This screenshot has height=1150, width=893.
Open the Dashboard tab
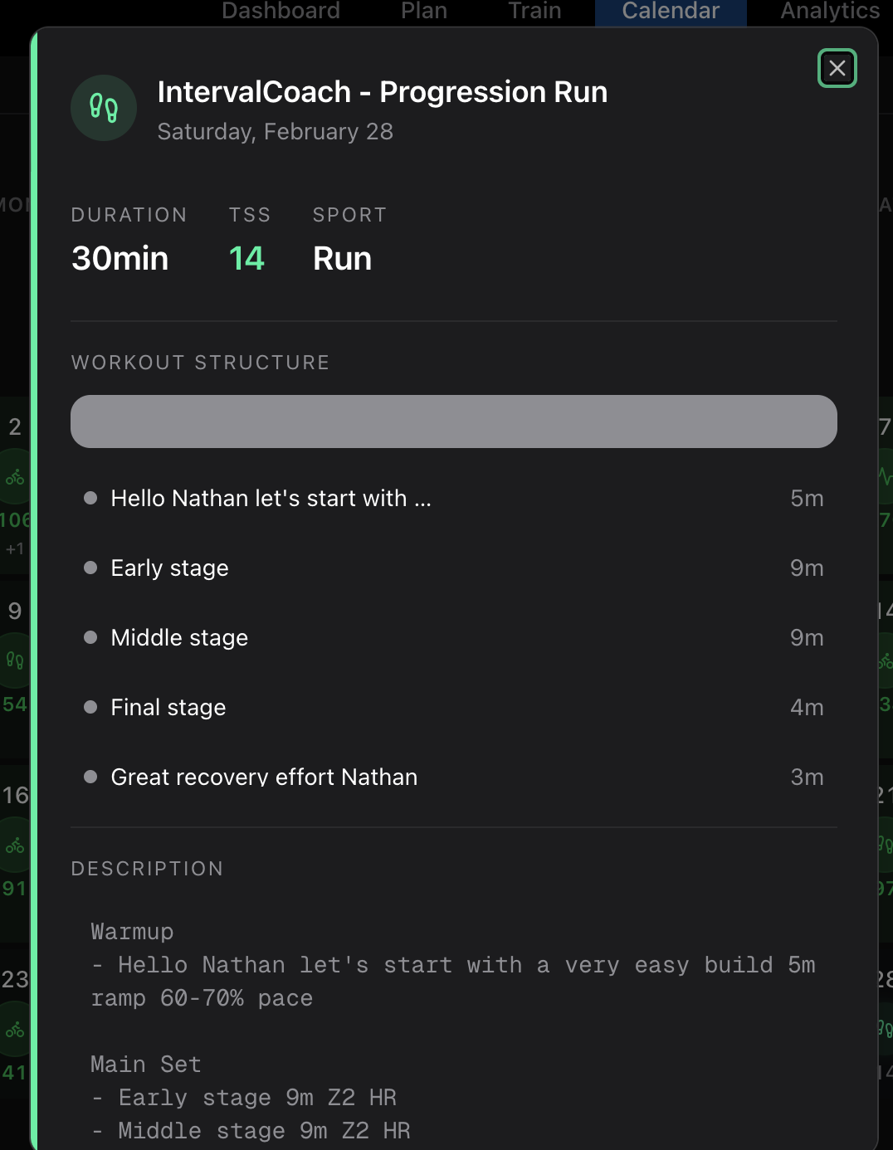(x=281, y=11)
